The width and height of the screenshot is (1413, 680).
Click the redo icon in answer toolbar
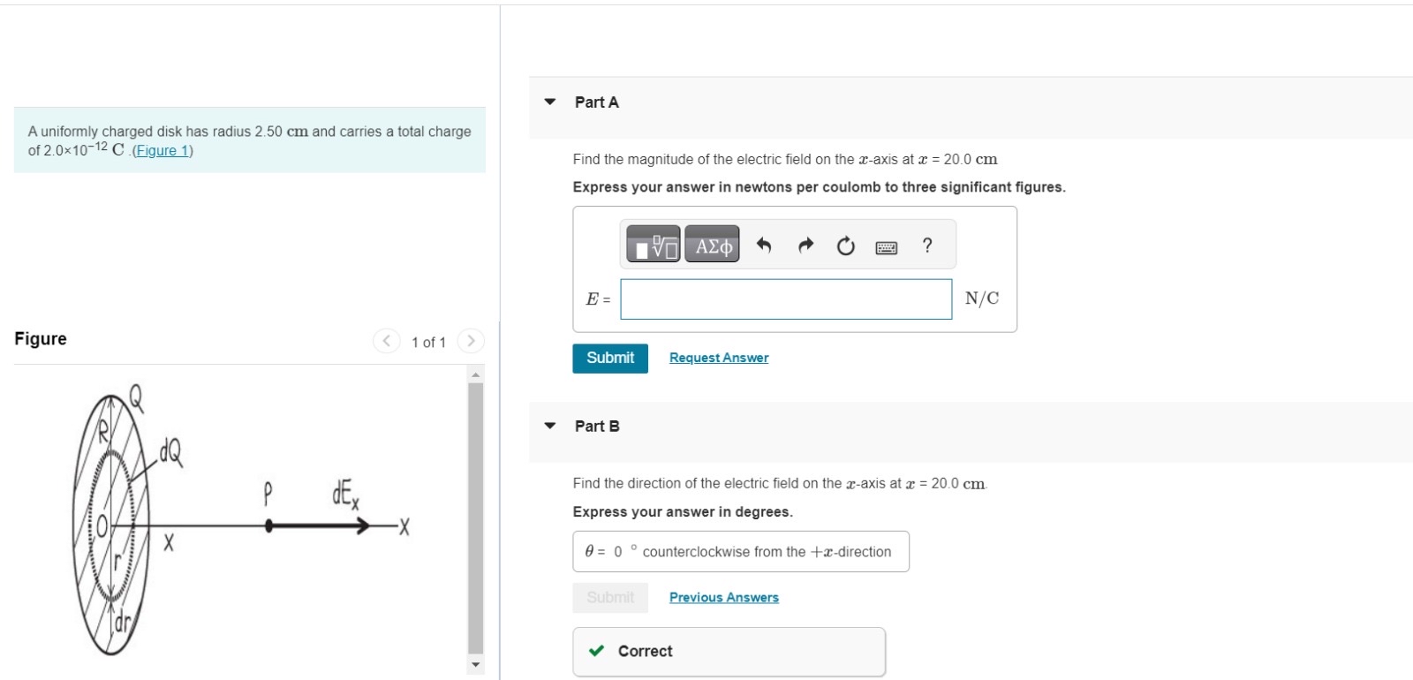pos(805,245)
